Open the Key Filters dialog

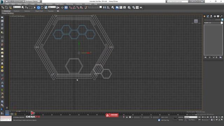point(192,120)
